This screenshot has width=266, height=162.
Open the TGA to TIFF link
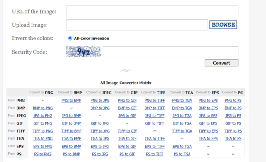point(155,139)
